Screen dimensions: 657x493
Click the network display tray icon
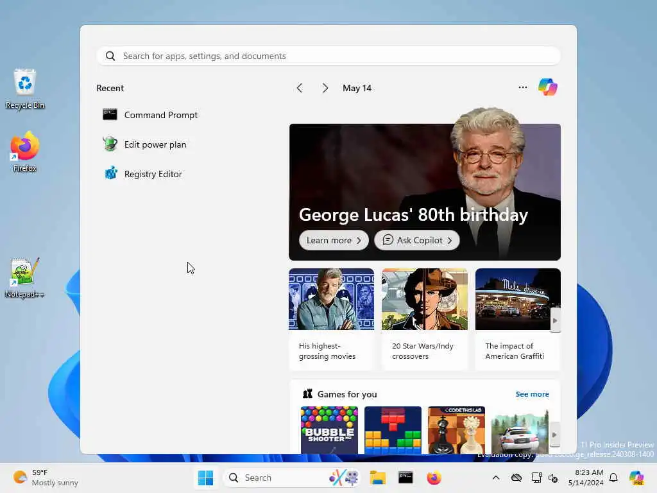pyautogui.click(x=536, y=478)
